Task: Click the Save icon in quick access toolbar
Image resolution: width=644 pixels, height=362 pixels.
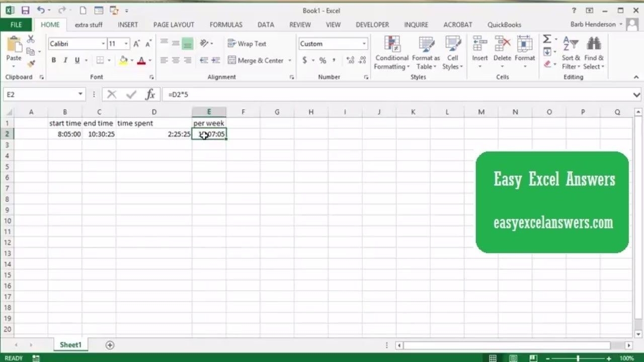Action: click(25, 10)
